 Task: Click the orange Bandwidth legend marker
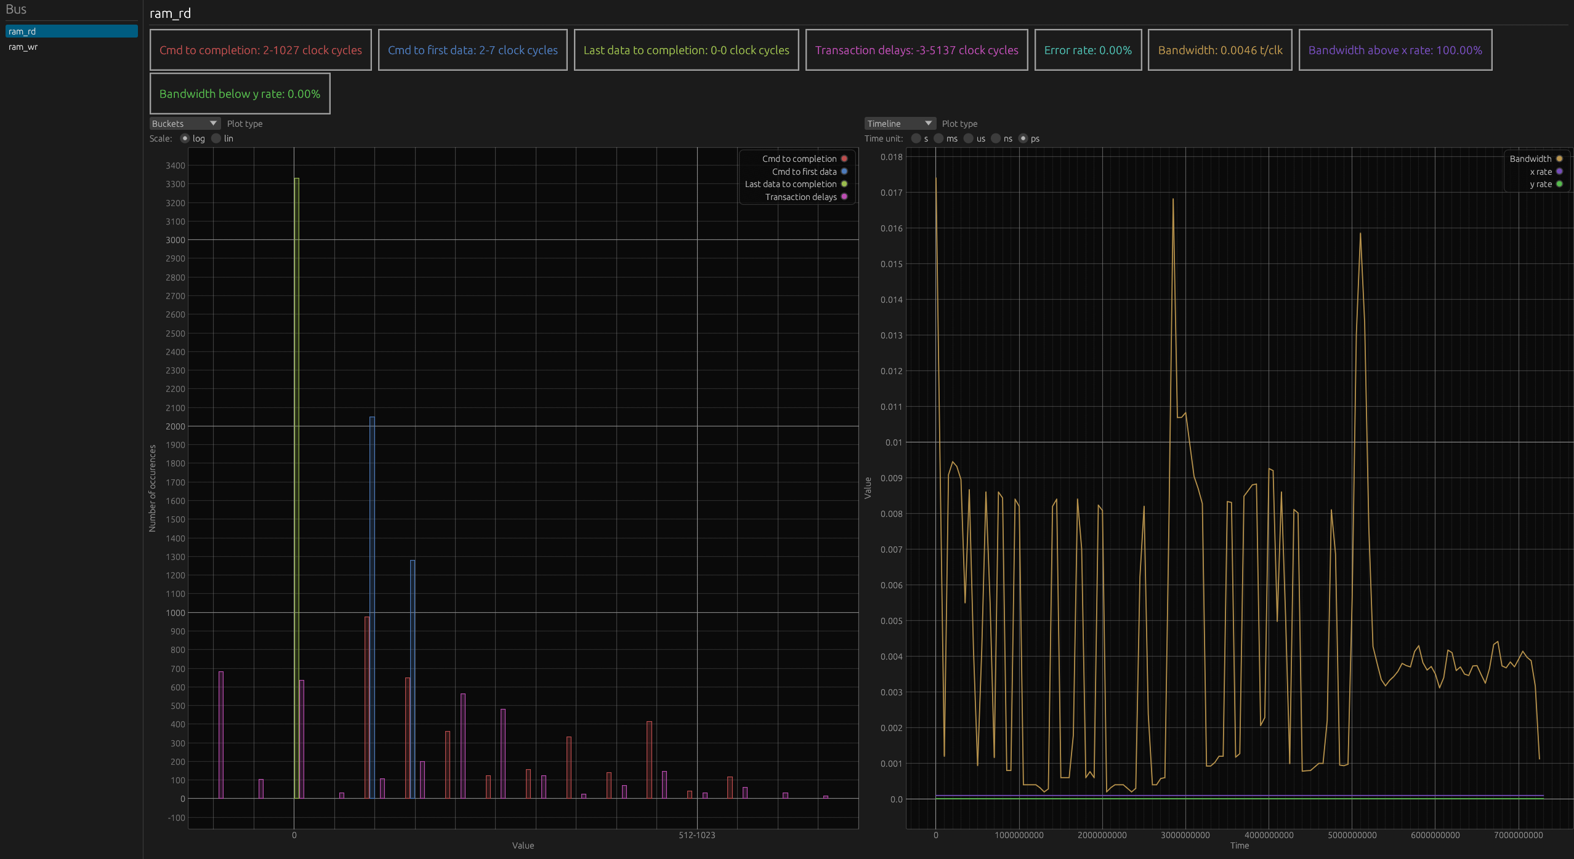[1558, 159]
